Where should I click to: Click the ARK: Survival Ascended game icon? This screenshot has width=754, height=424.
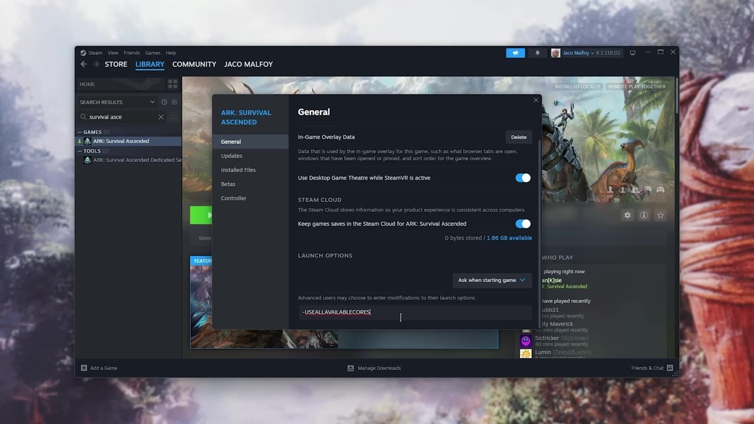click(88, 141)
